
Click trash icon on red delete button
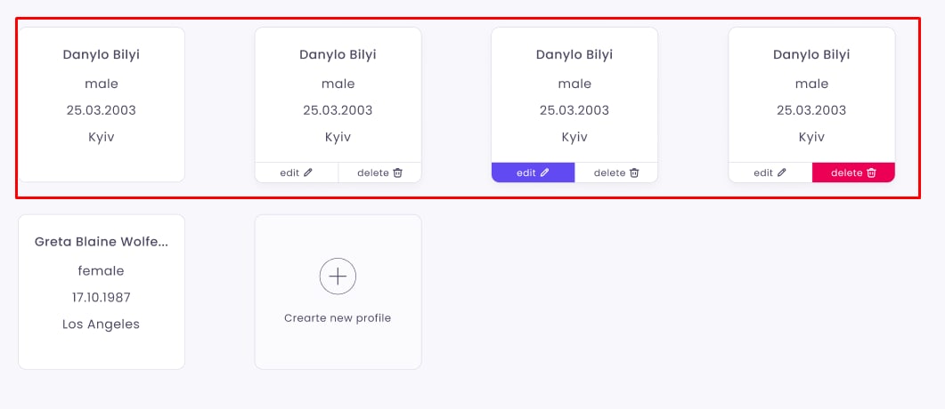click(871, 172)
